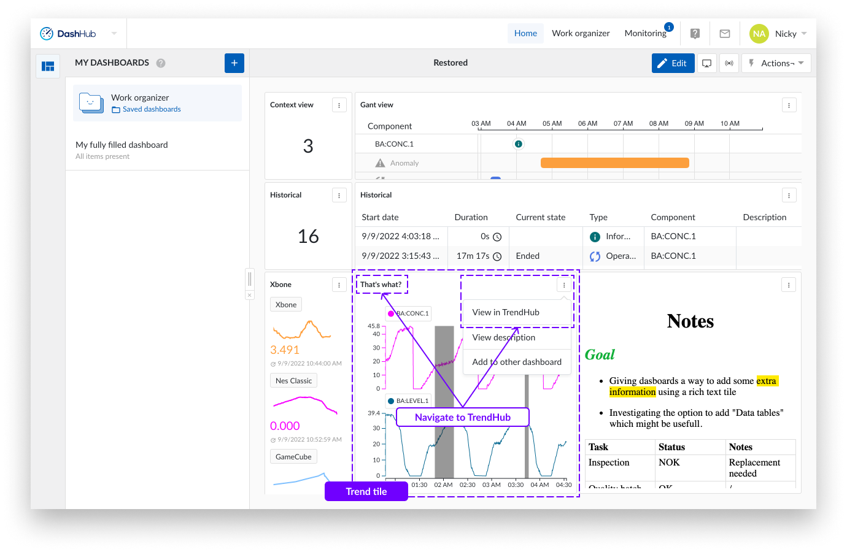Screen dimensions: 847x552
Task: Click the dashboard layout icon in sidebar
Action: tap(48, 66)
